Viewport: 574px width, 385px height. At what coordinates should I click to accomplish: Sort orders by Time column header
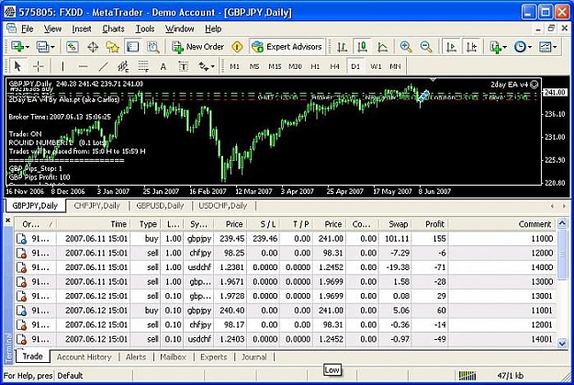(93, 224)
